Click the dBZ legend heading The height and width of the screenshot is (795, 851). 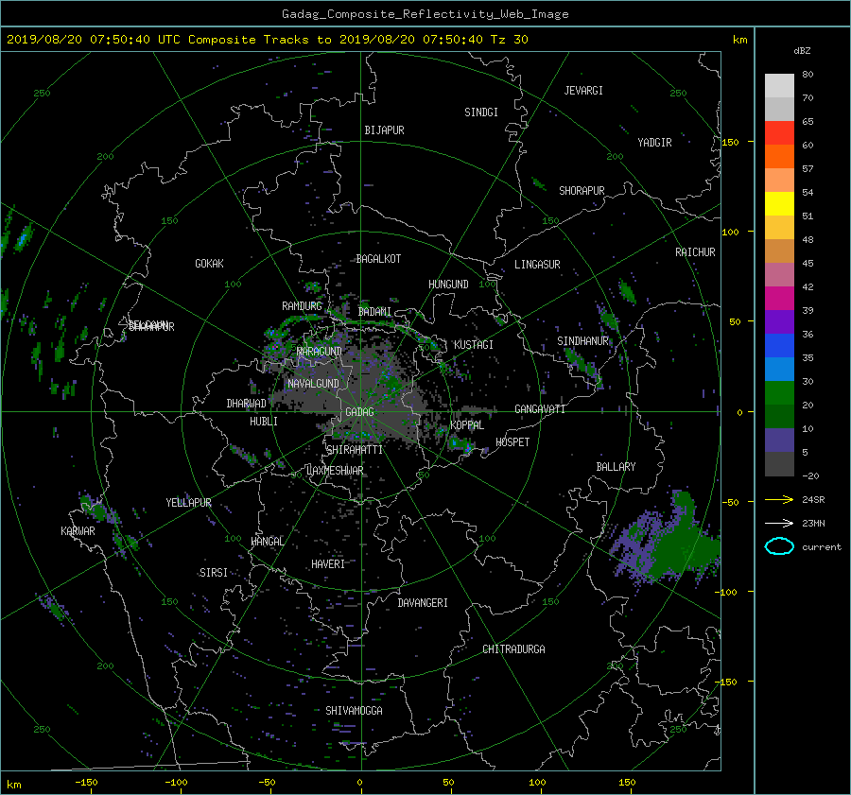[x=802, y=51]
